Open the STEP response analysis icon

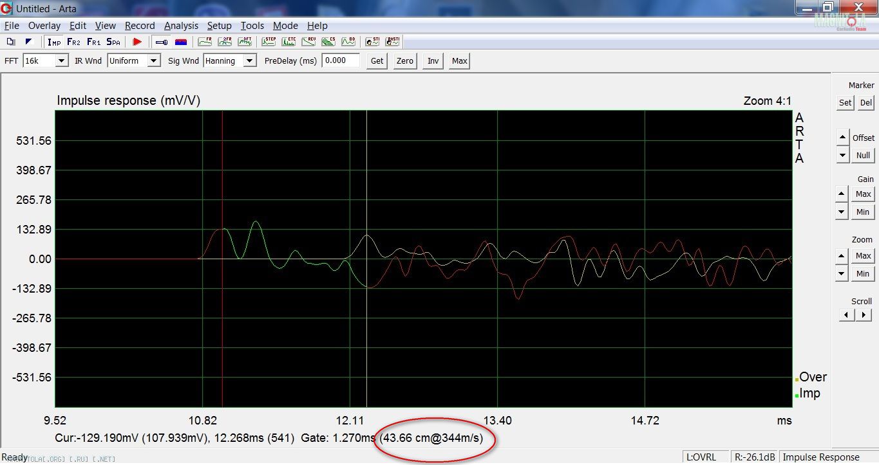click(269, 42)
